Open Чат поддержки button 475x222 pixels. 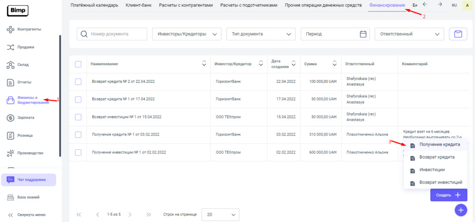point(28,180)
